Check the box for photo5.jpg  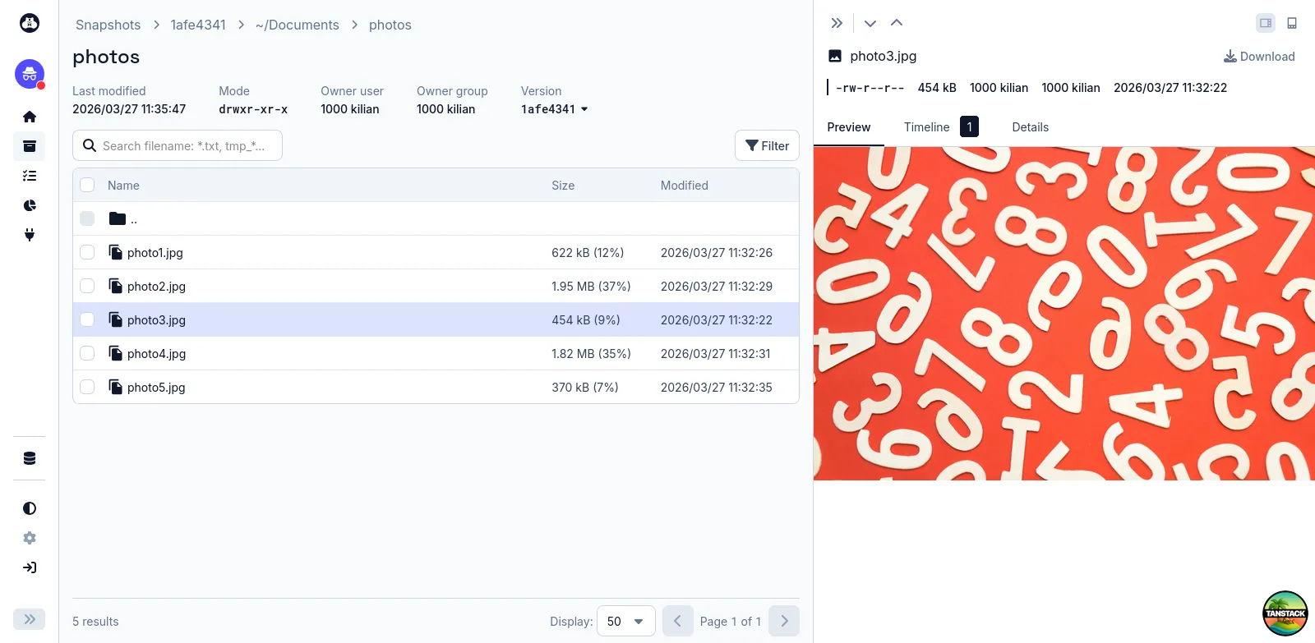(x=87, y=387)
